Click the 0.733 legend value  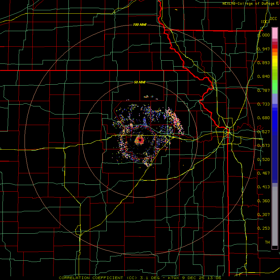pyautogui.click(x=264, y=104)
